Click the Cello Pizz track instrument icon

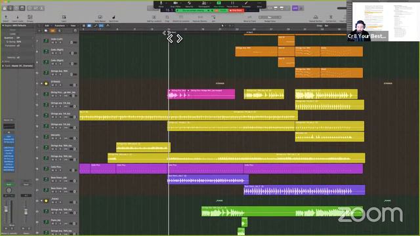point(46,168)
